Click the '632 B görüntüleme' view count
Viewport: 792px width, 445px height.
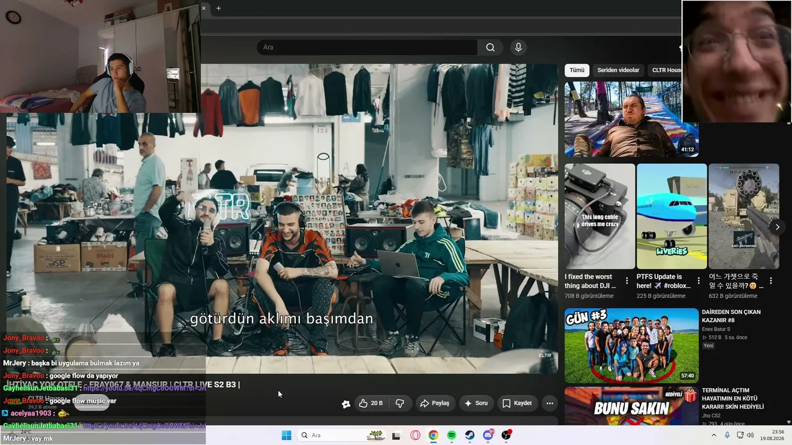tap(733, 296)
